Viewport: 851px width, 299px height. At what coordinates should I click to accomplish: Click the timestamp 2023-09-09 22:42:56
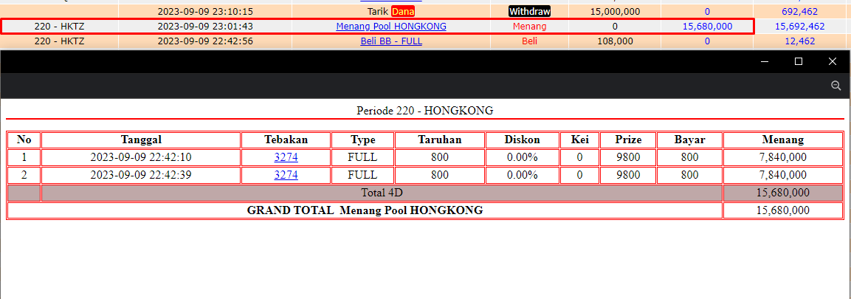click(x=205, y=41)
